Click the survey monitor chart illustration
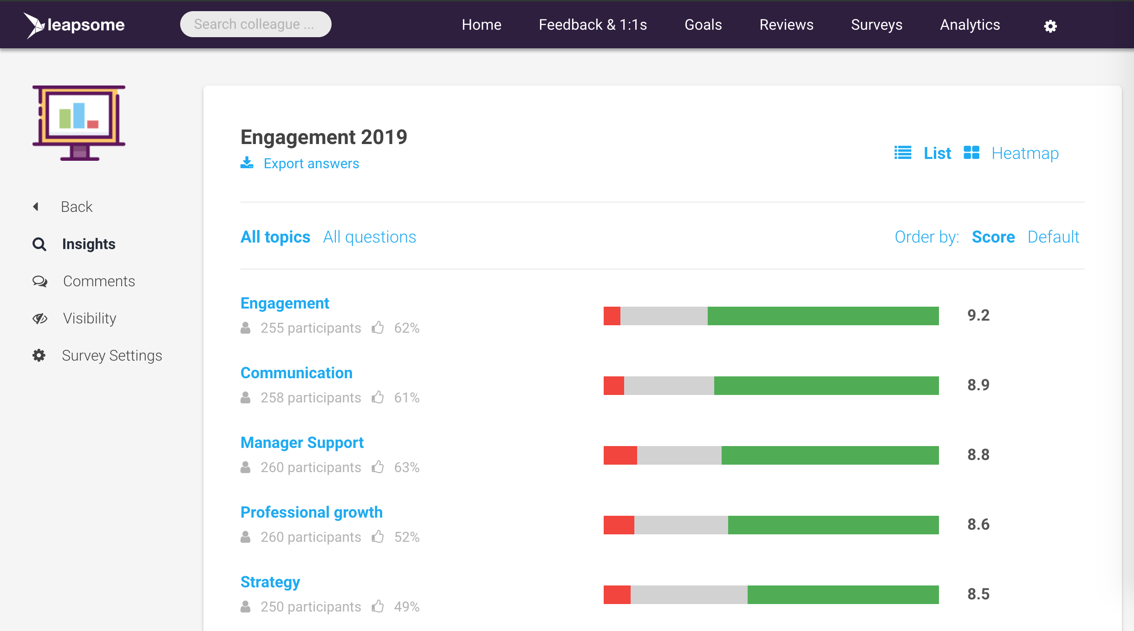 pos(79,123)
